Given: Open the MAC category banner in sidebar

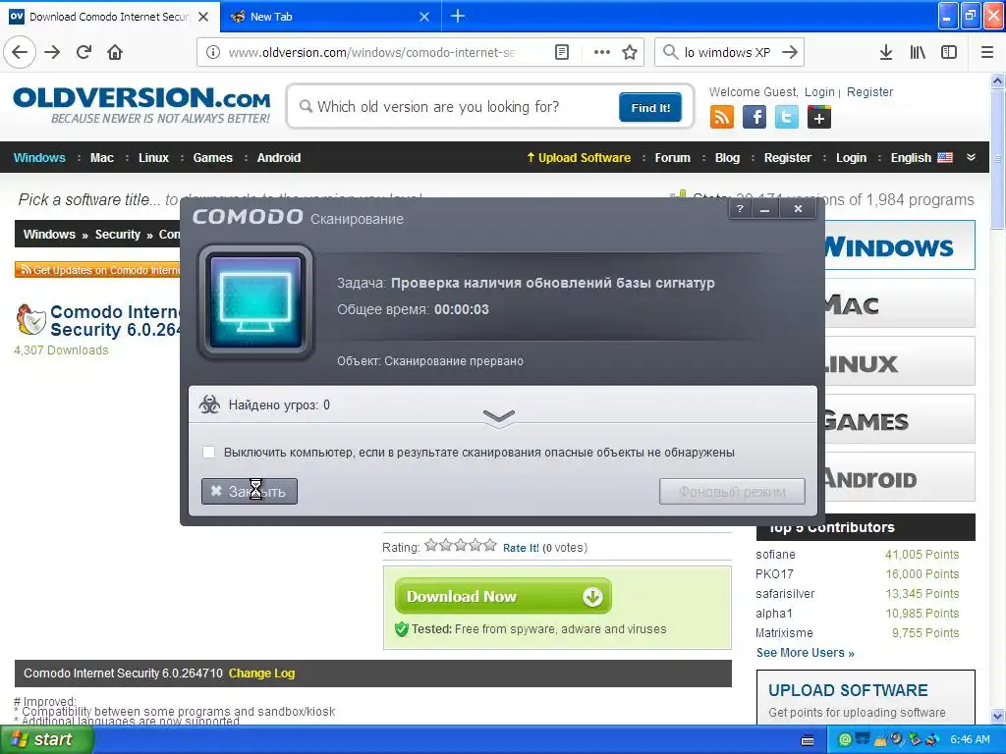Looking at the screenshot, I should pos(898,303).
